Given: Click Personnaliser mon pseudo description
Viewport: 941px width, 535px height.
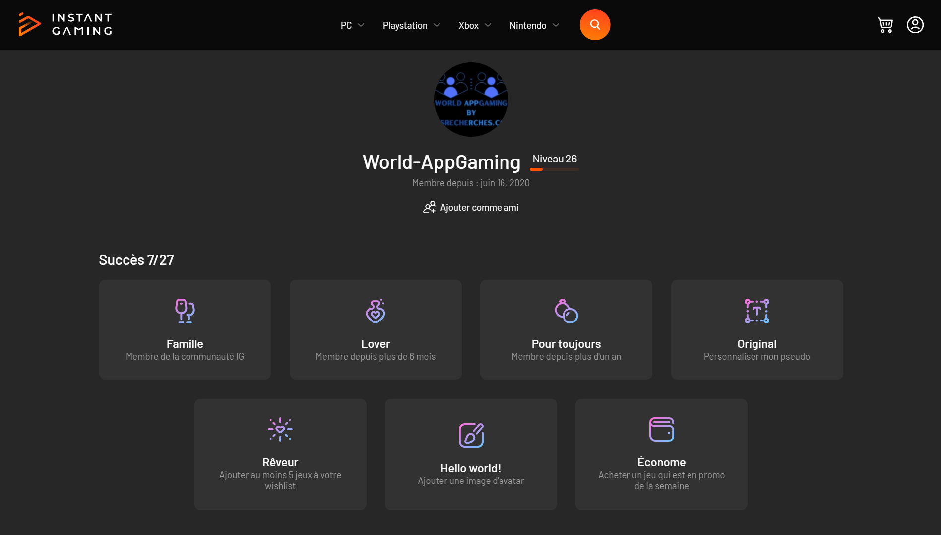Looking at the screenshot, I should tap(757, 356).
